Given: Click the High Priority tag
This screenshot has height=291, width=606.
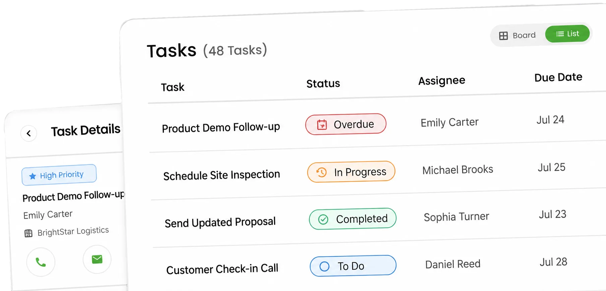Looking at the screenshot, I should click(x=59, y=175).
